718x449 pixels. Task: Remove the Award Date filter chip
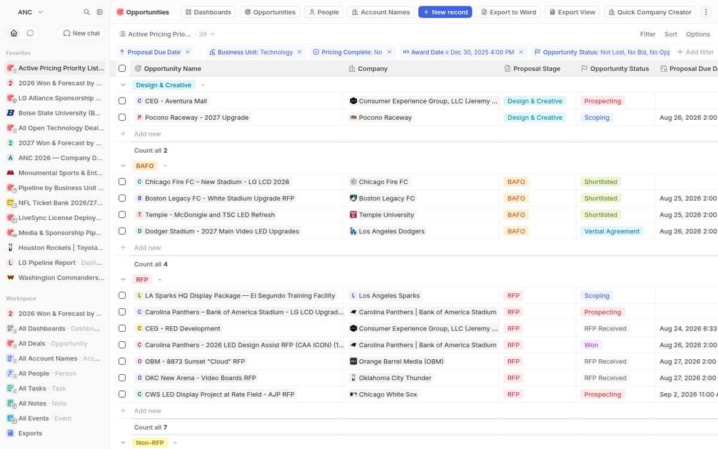[521, 52]
